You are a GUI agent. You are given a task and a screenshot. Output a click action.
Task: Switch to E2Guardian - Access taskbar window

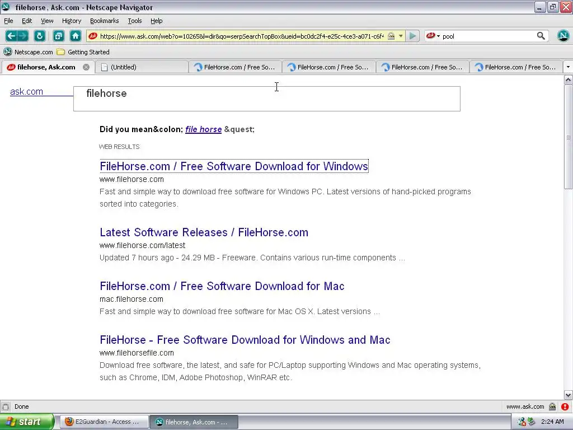pyautogui.click(x=104, y=422)
